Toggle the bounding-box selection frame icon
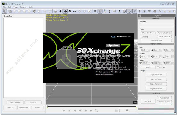177x116 pixels. click(x=129, y=11)
